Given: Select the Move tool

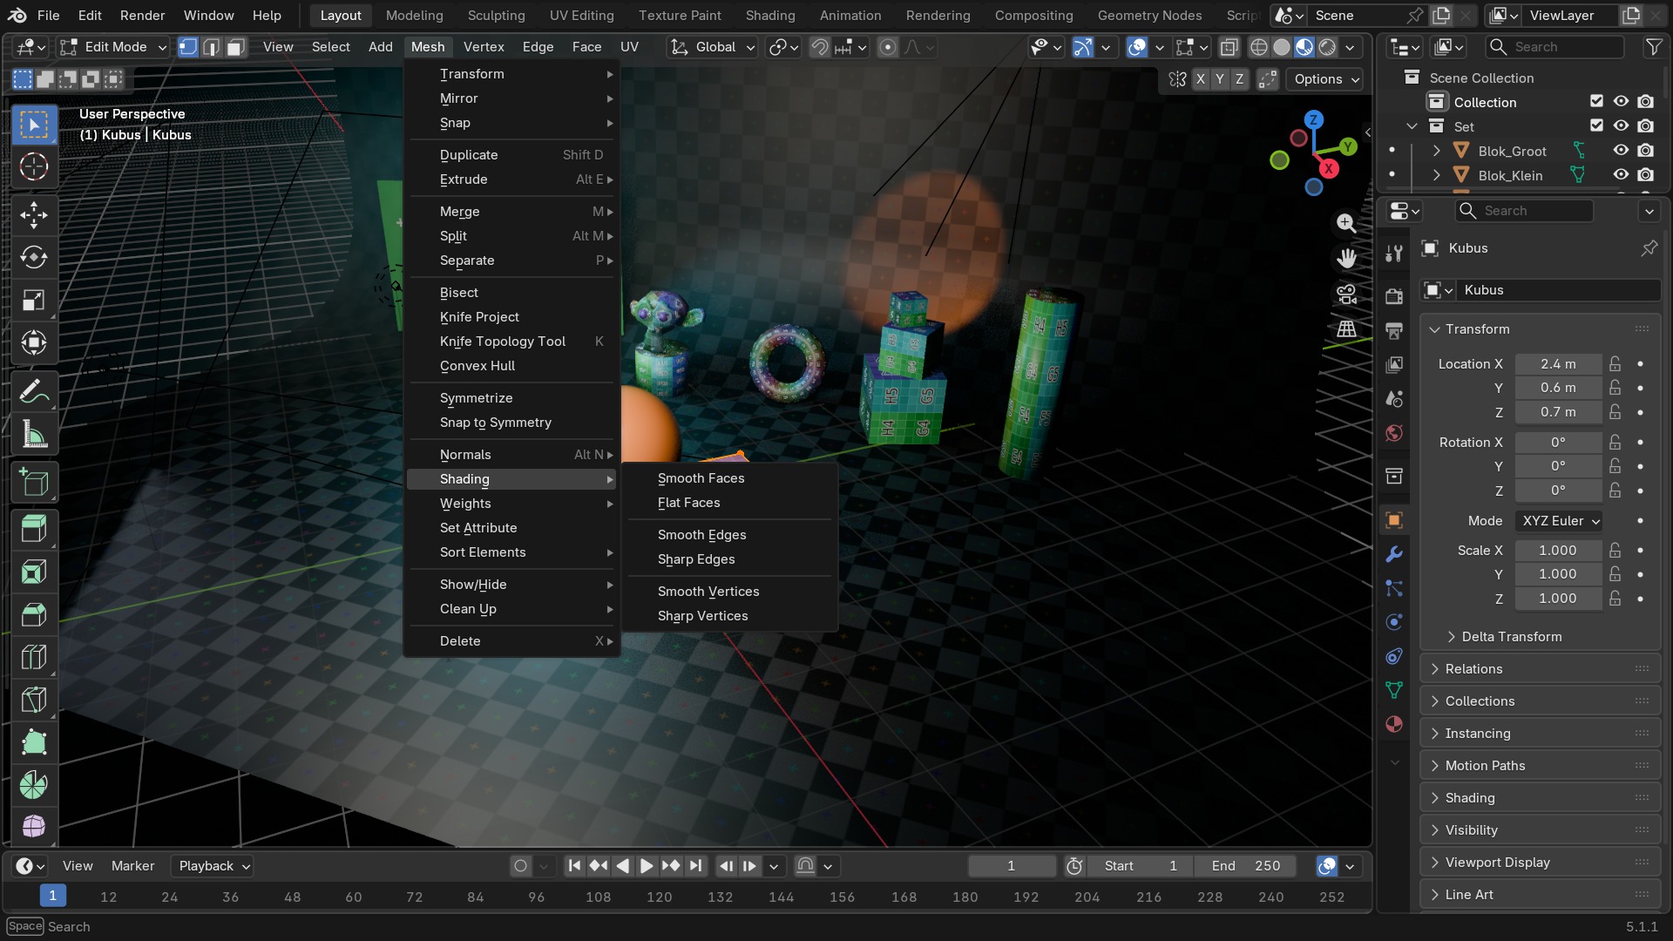Looking at the screenshot, I should 34,215.
